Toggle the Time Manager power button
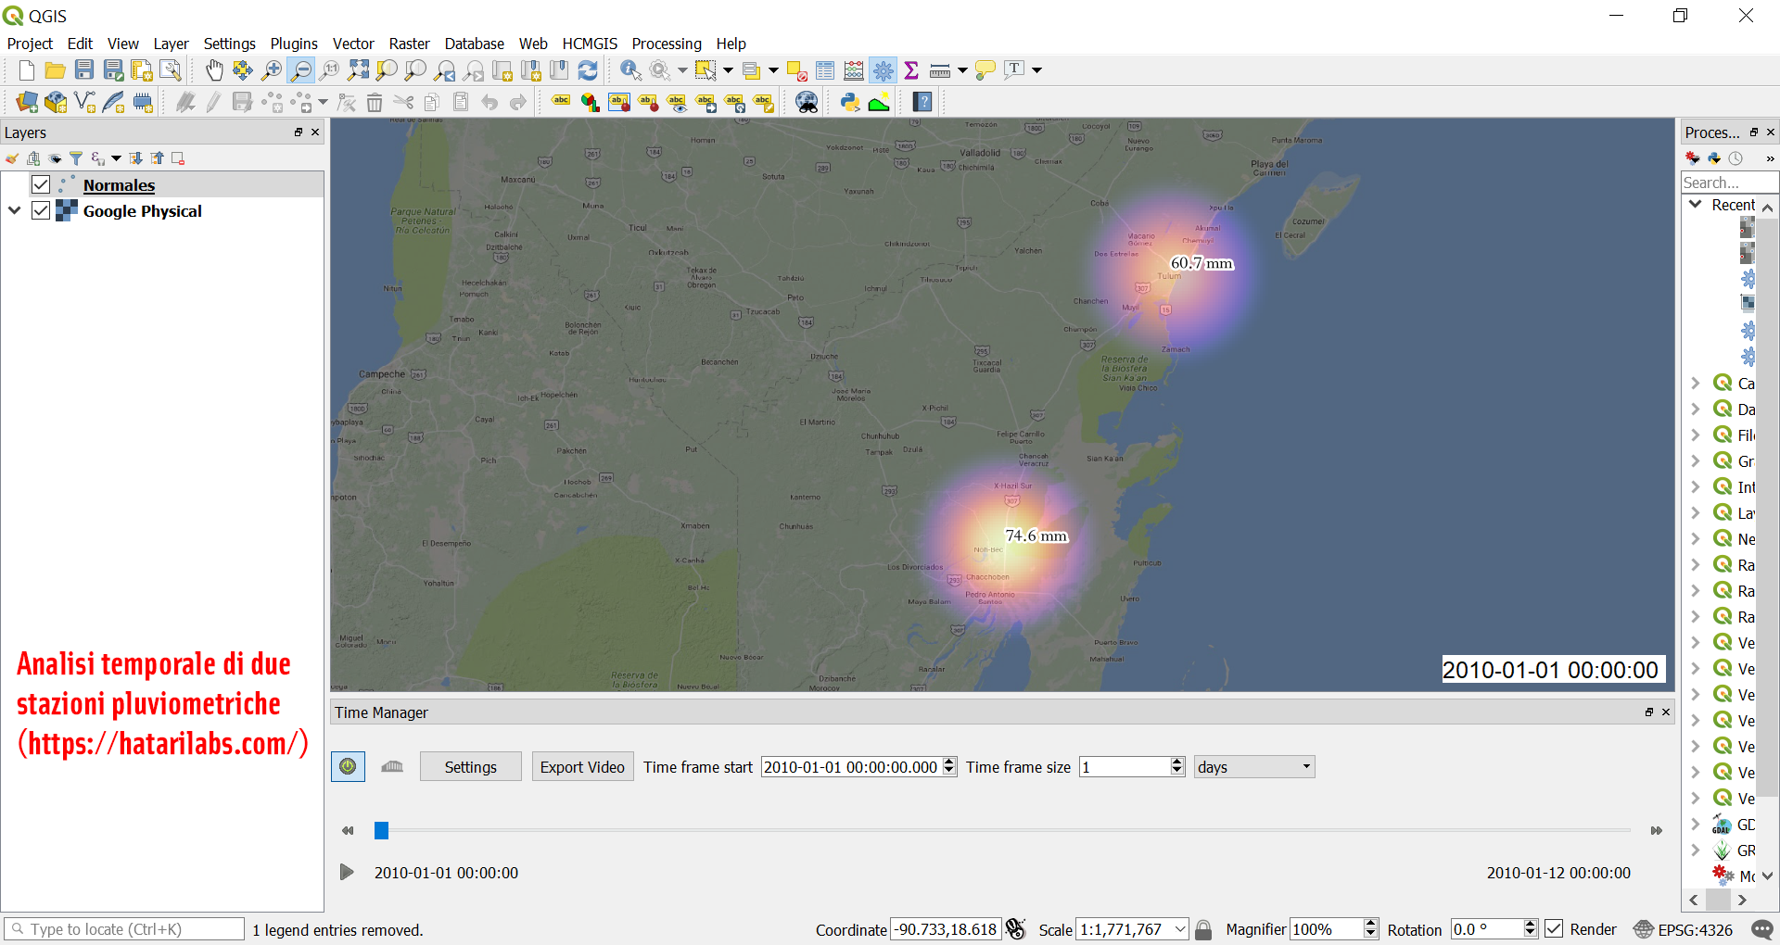Image resolution: width=1780 pixels, height=945 pixels. tap(348, 766)
